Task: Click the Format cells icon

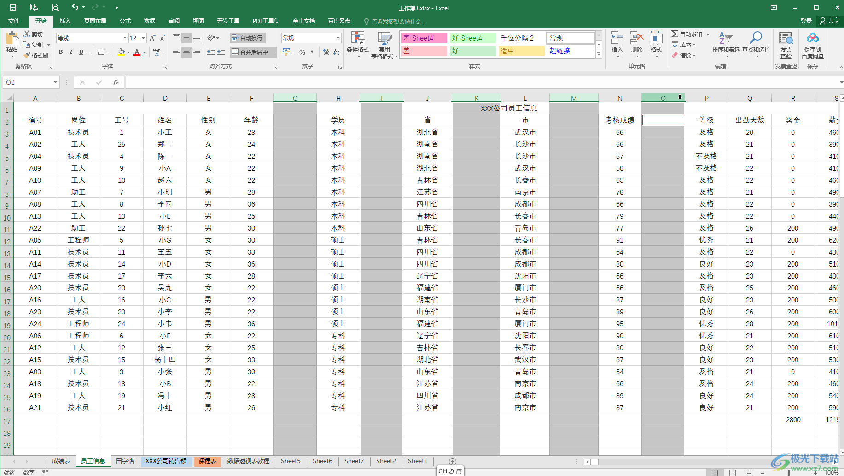Action: 656,38
